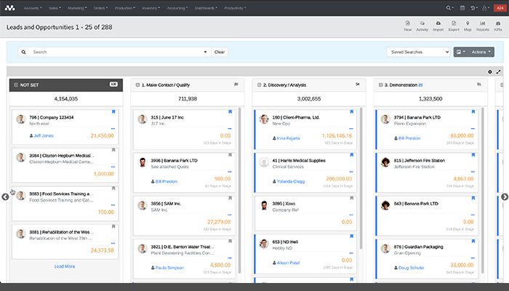Open the Orders menu
Viewport: 509px width, 291px height.
(100, 8)
